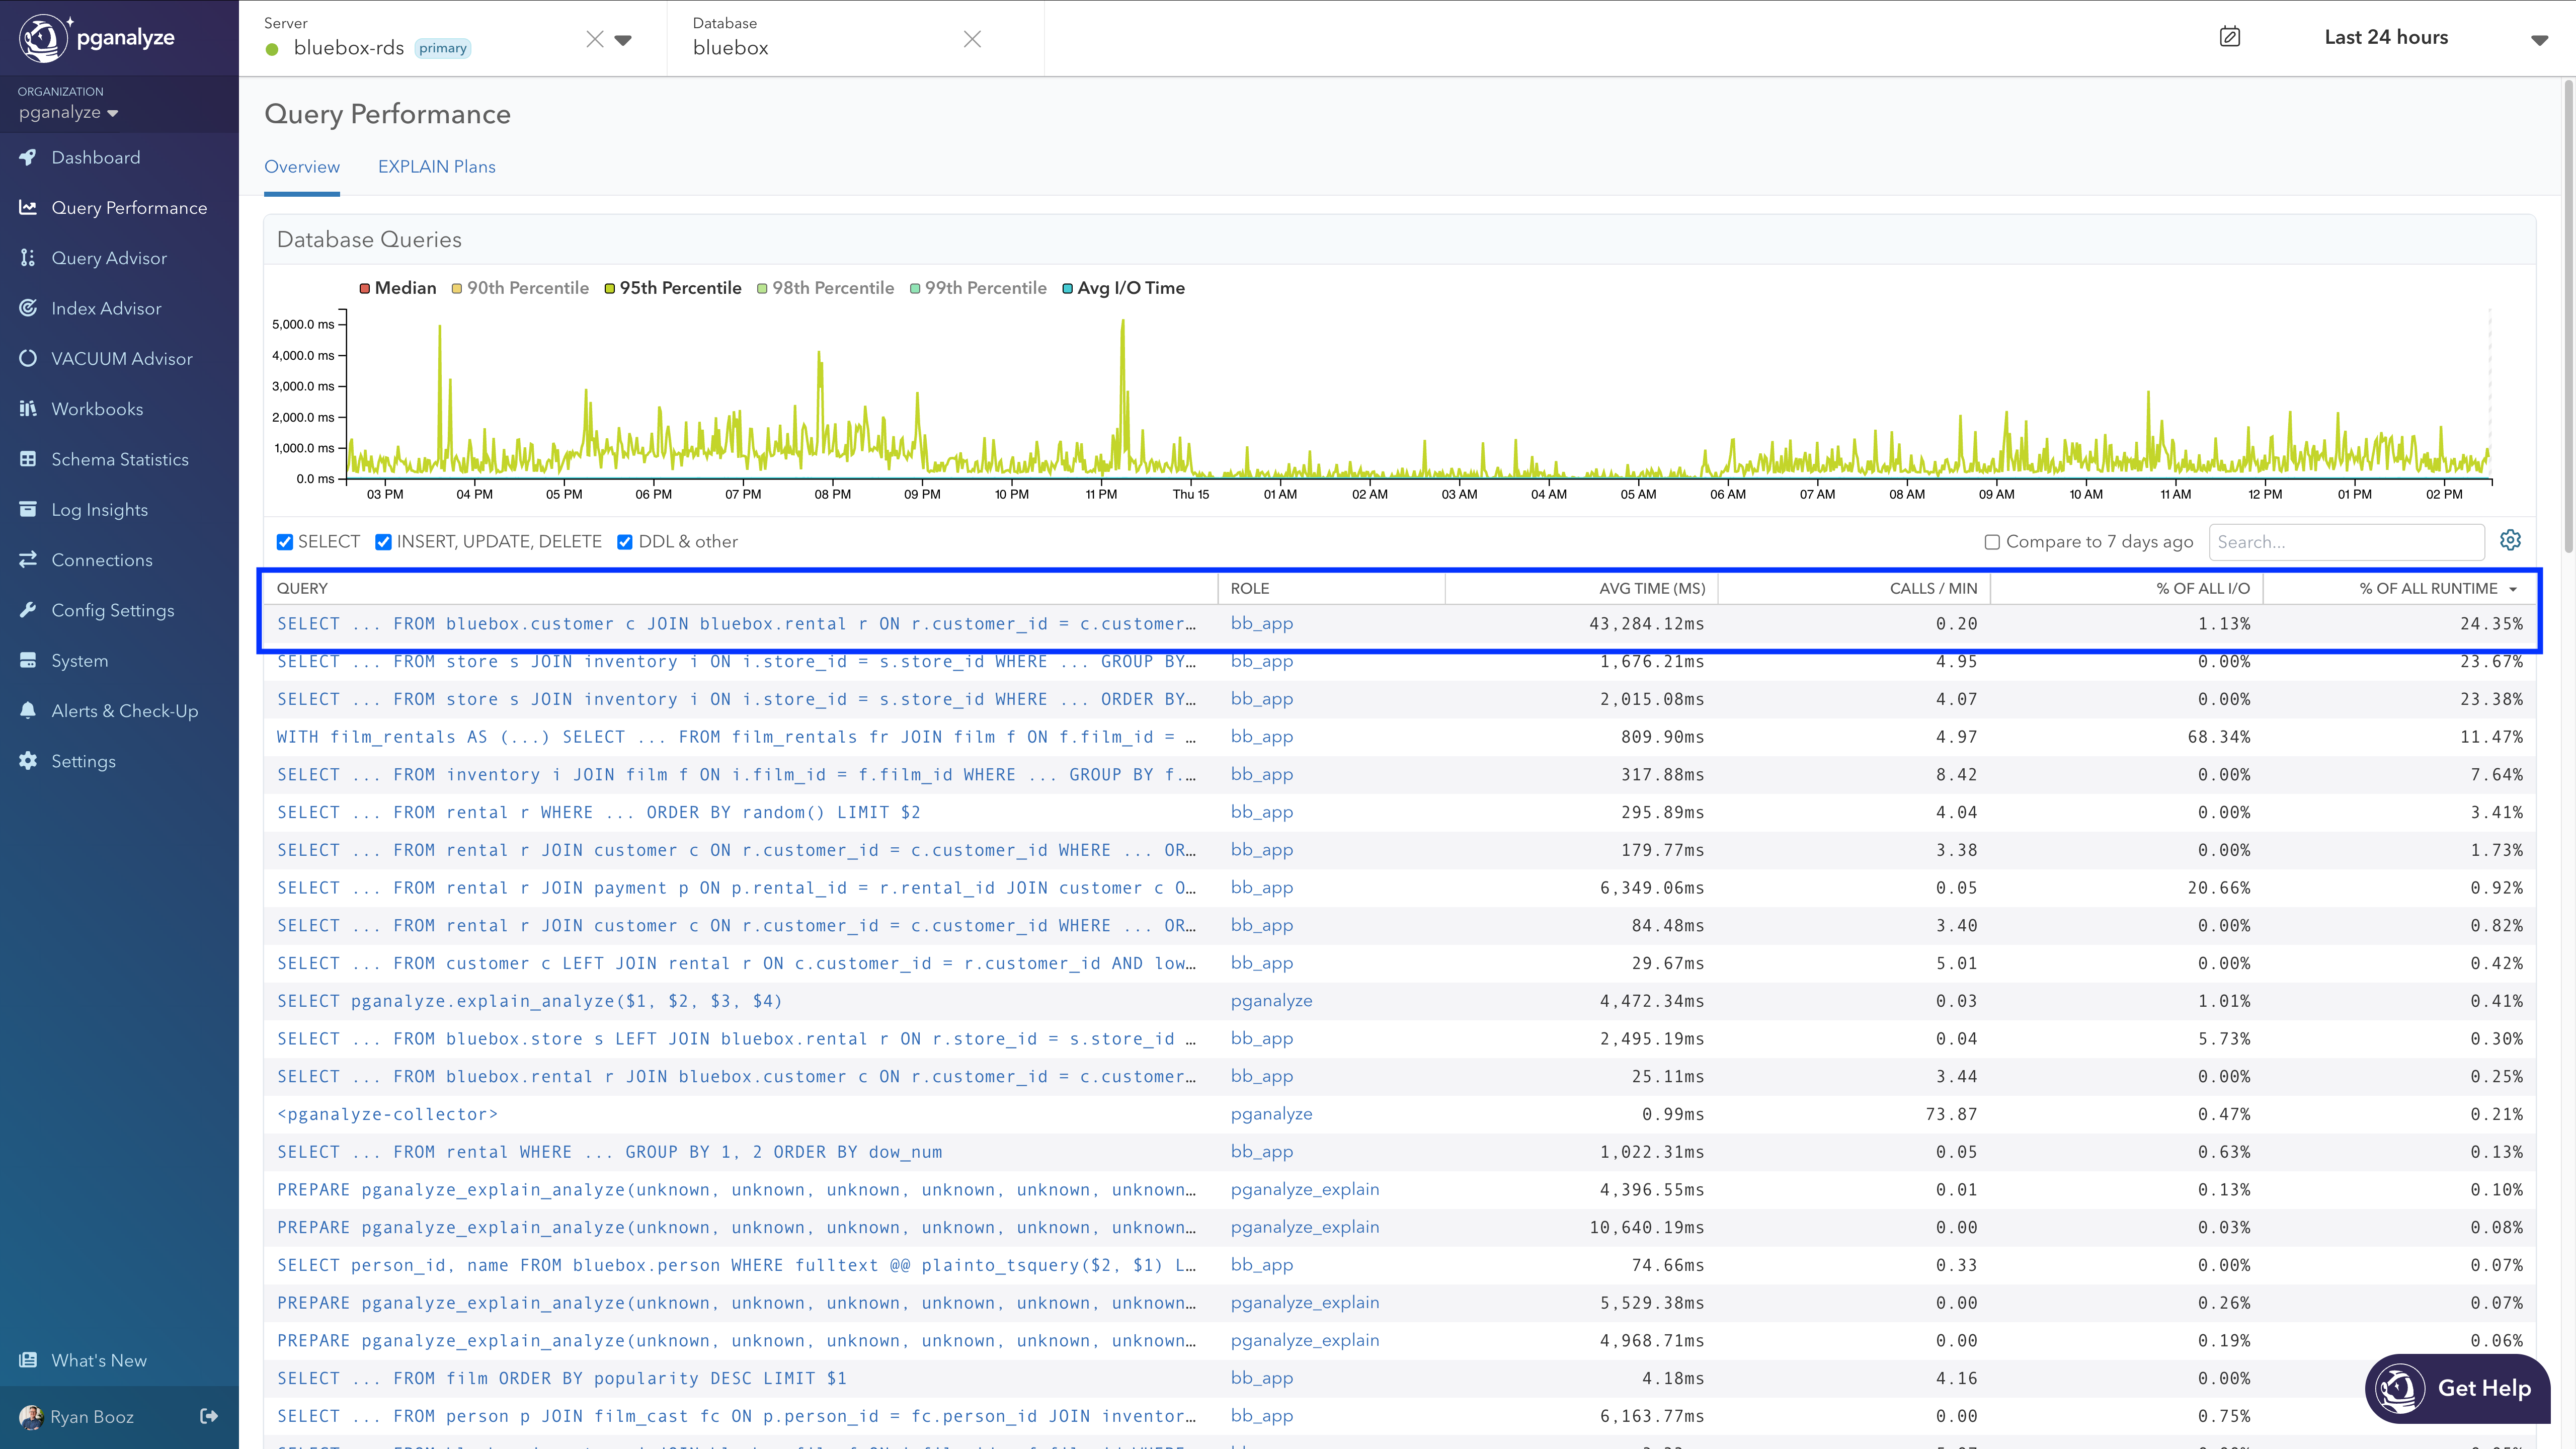Open Connections page

102,560
